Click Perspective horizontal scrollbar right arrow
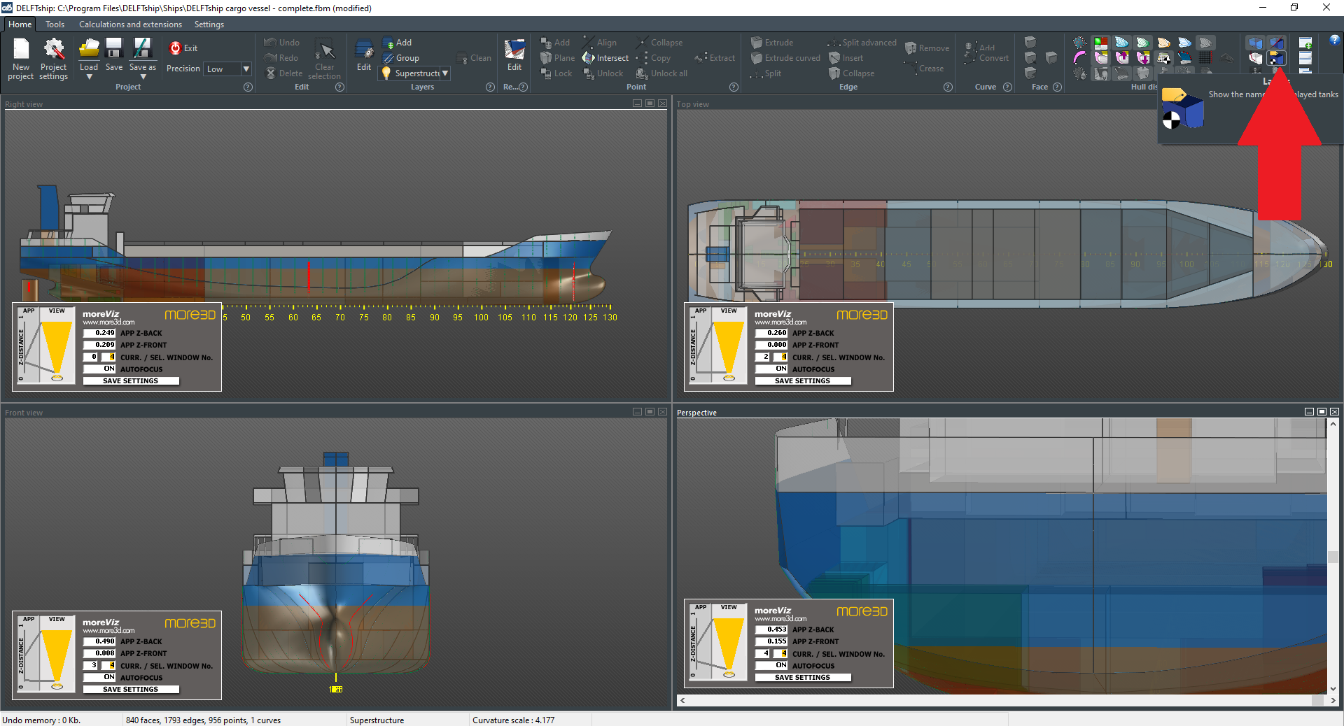The width and height of the screenshot is (1344, 726). [x=1332, y=700]
